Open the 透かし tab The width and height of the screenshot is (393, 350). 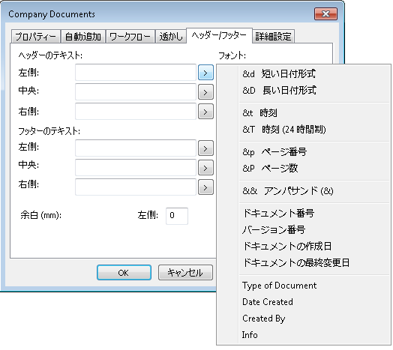coord(171,37)
